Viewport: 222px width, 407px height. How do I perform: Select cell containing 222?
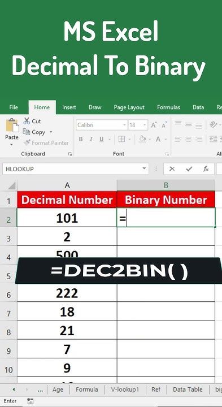pos(67,293)
